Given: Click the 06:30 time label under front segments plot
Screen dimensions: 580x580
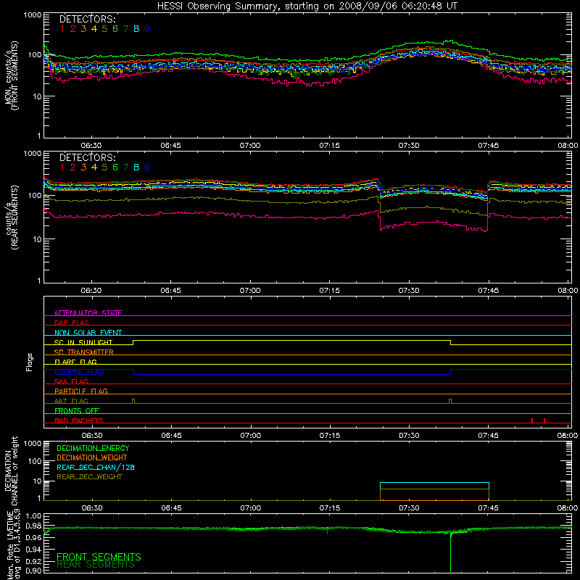Looking at the screenshot, I should click(x=91, y=146).
